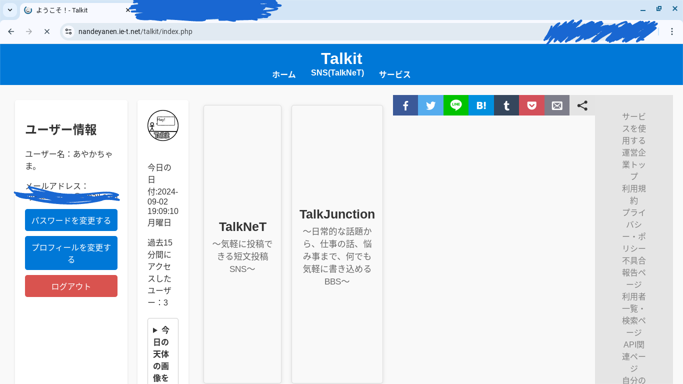
Task: Click the Talkit round logo image
Action: [163, 125]
